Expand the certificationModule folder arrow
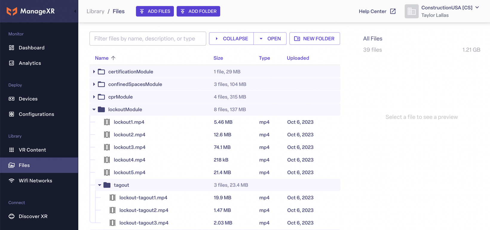Screen dimensions: 490x230 pos(94,72)
